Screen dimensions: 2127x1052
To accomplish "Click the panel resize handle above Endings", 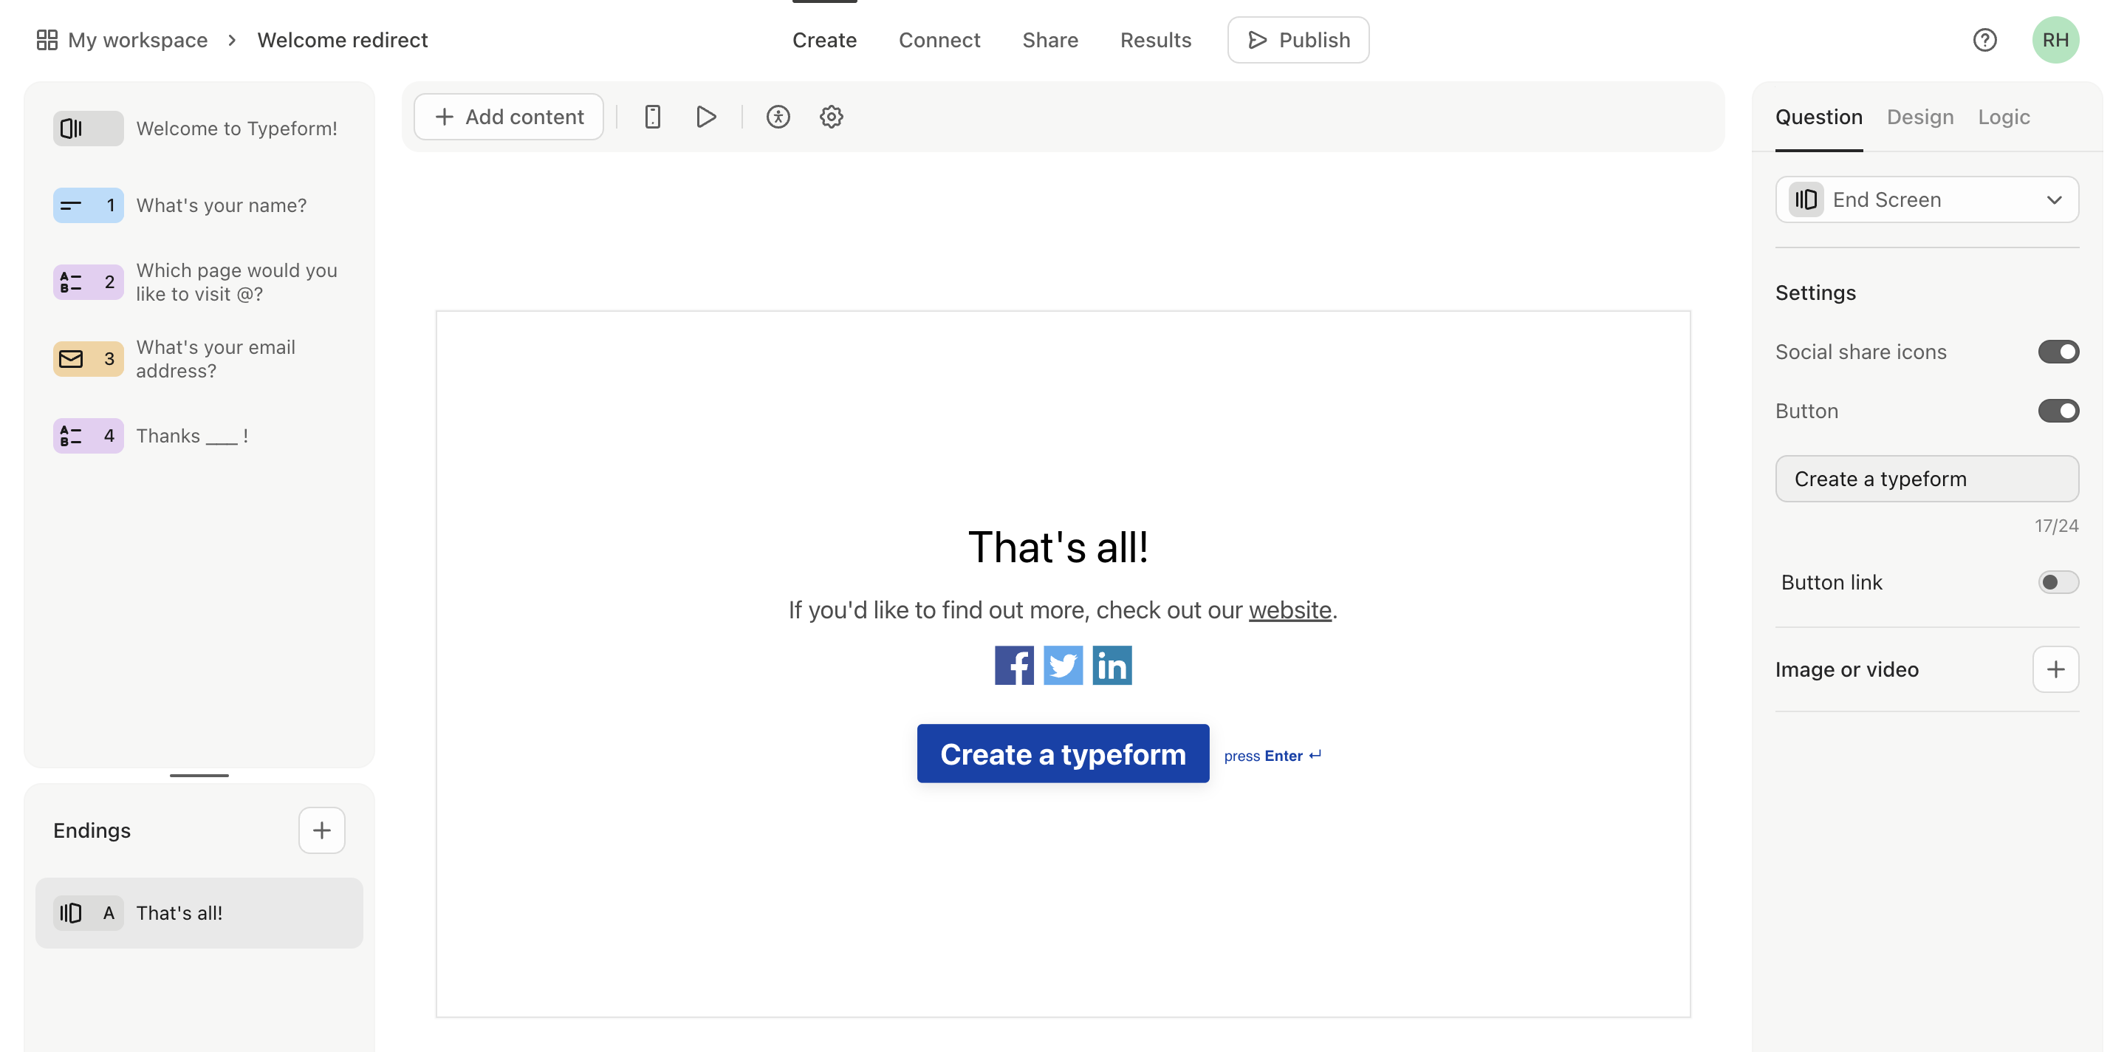I will click(199, 774).
